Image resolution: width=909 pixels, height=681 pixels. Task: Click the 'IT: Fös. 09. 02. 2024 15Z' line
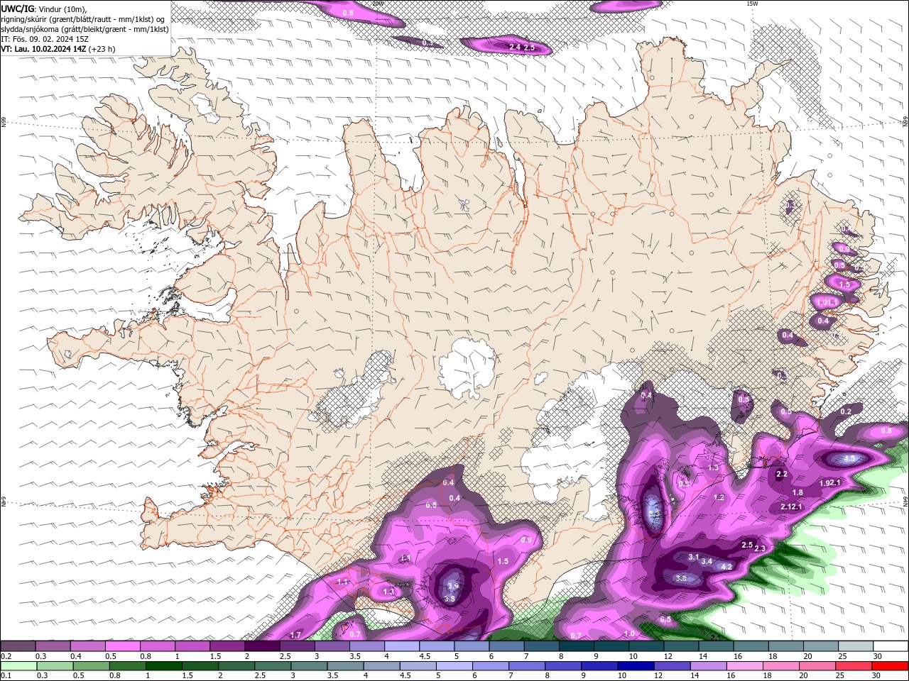pos(46,39)
